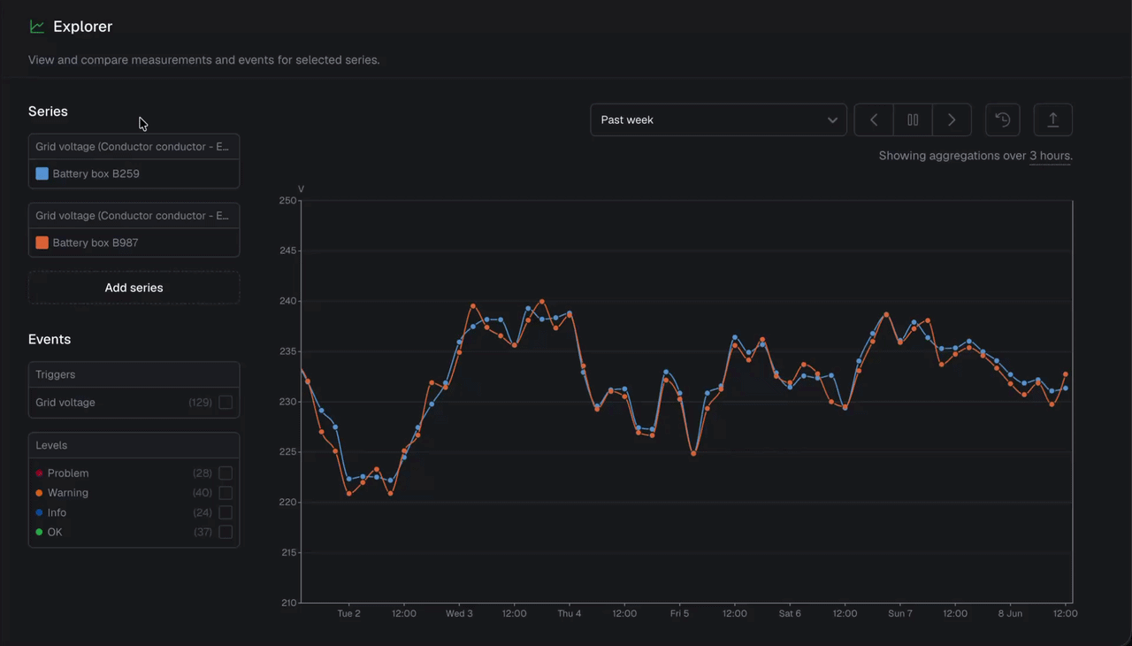Click the (40) count next to Warning
The image size is (1132, 646).
pyautogui.click(x=203, y=493)
